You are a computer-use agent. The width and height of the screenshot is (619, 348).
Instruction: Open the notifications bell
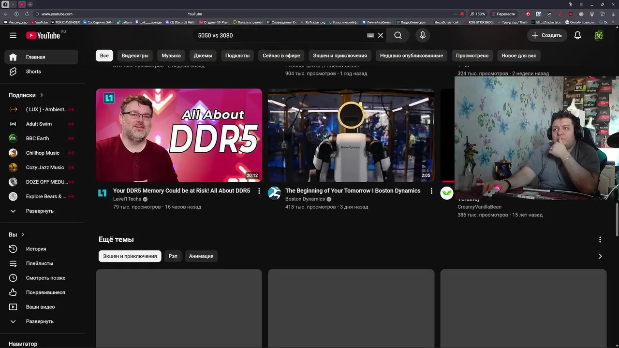pyautogui.click(x=577, y=35)
